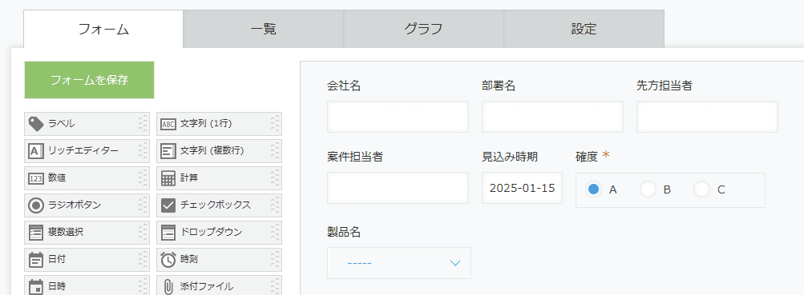
Task: Click the dropdown field palette icon
Action: pos(168,233)
